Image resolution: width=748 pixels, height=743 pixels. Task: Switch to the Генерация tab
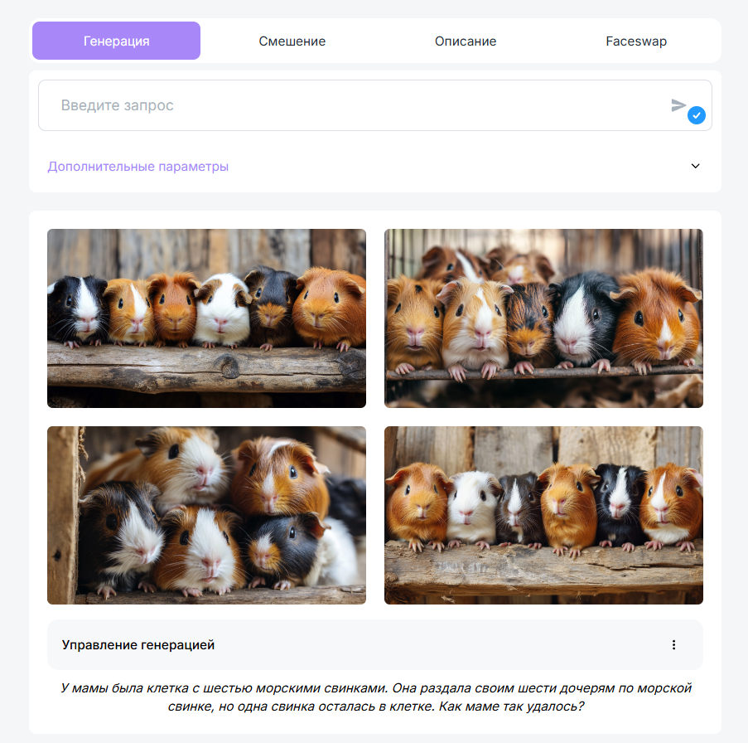[x=117, y=41]
